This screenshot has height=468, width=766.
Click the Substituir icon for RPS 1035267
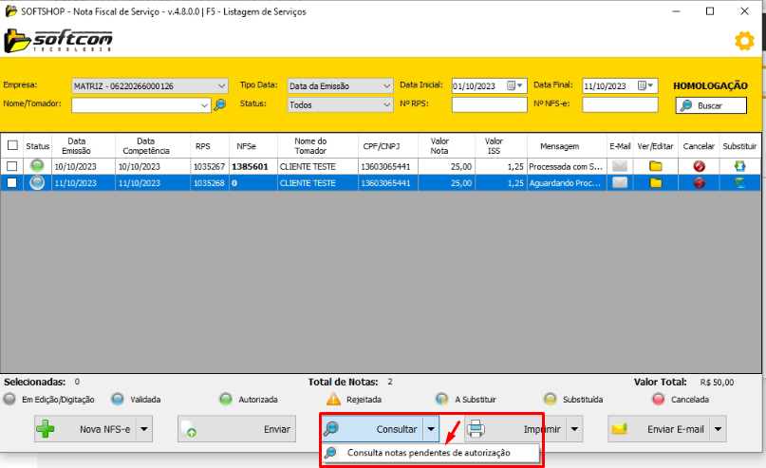click(x=739, y=166)
